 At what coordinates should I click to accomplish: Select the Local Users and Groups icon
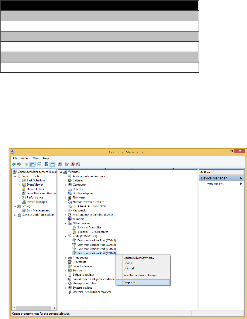tap(24, 193)
